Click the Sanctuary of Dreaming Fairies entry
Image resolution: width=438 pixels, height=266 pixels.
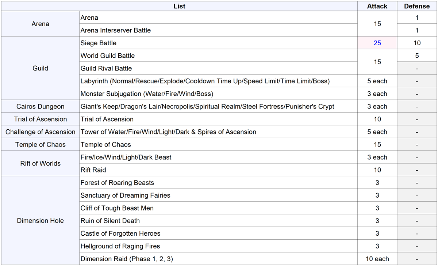click(x=125, y=195)
